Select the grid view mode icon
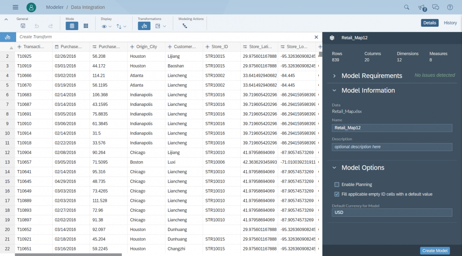This screenshot has height=256, width=462. coord(72,26)
